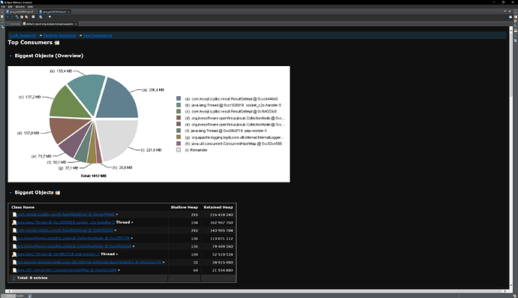Image resolution: width=518 pixels, height=298 pixels.
Task: Open the ConcurrentHashMap object link
Action: pyautogui.click(x=67, y=270)
